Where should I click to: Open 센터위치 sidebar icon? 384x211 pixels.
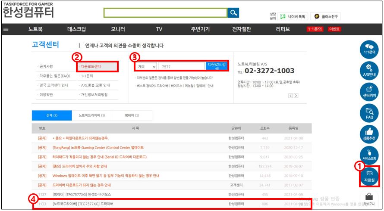point(369,92)
